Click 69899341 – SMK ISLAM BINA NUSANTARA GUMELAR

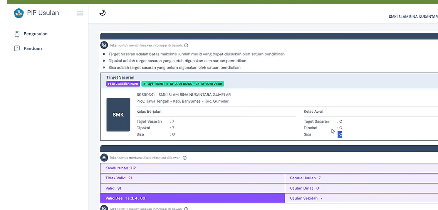tap(183, 95)
